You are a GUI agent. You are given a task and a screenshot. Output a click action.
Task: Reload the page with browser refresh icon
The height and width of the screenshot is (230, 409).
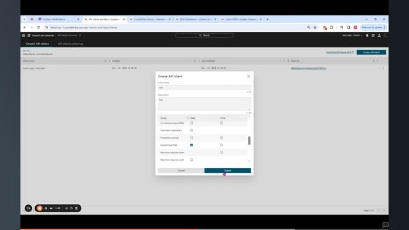(x=38, y=27)
